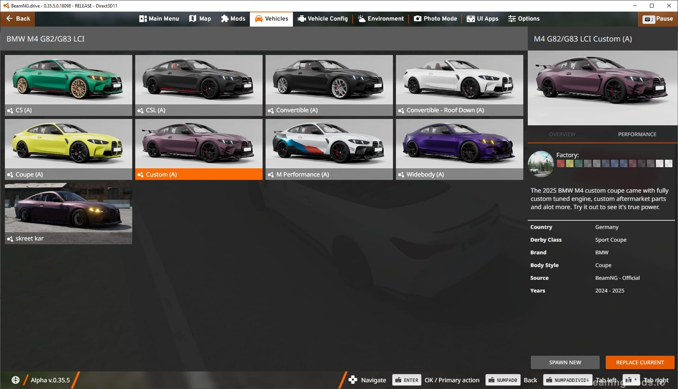This screenshot has height=389, width=678.
Task: Click the Pause button
Action: [658, 19]
